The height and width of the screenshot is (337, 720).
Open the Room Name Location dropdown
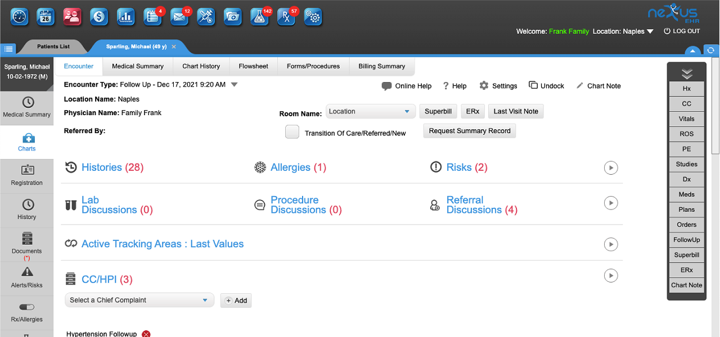click(370, 111)
